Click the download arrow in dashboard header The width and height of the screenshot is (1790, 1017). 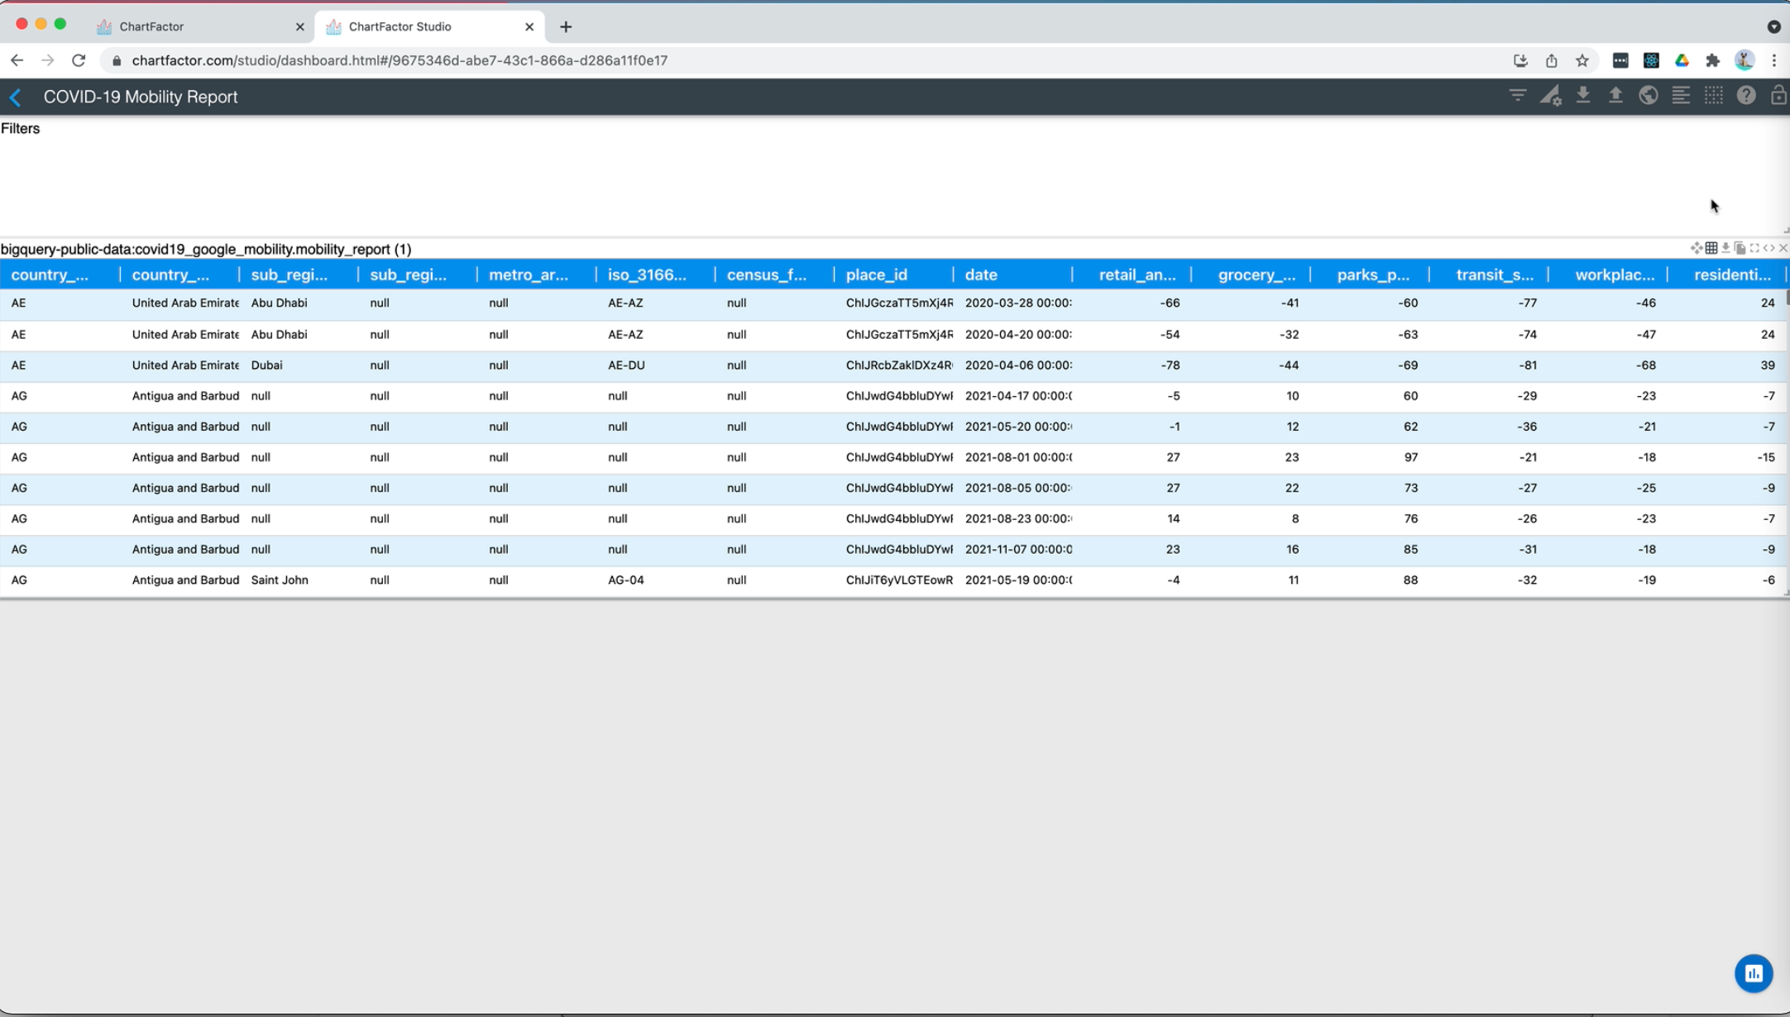coord(1582,96)
